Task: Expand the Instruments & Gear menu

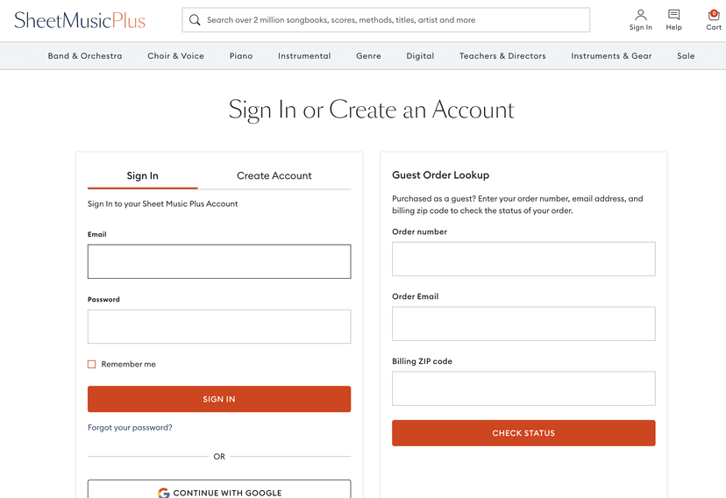Action: point(611,56)
